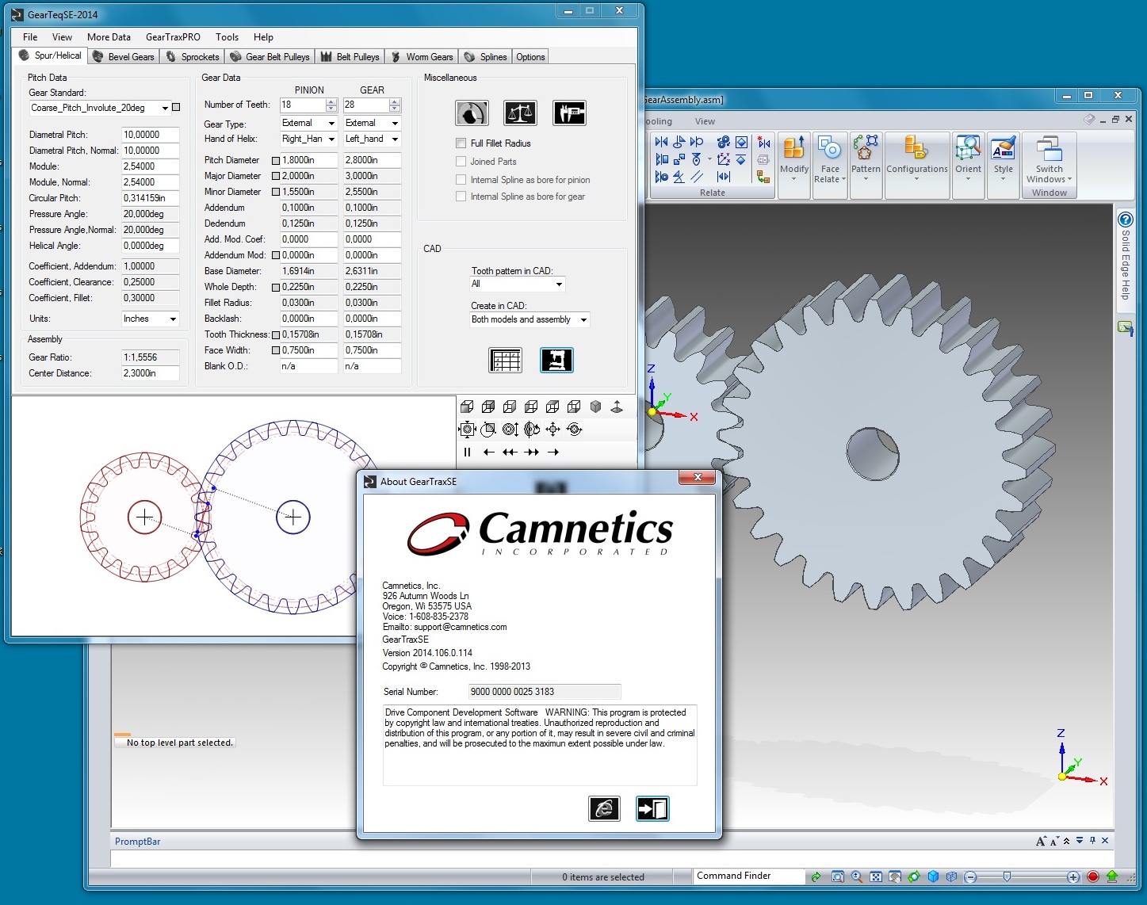Click the zoom area selection icon in preview tools
The height and width of the screenshot is (905, 1147).
tap(488, 430)
